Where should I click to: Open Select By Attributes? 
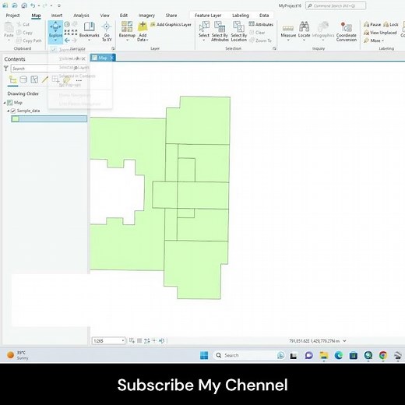(x=220, y=31)
